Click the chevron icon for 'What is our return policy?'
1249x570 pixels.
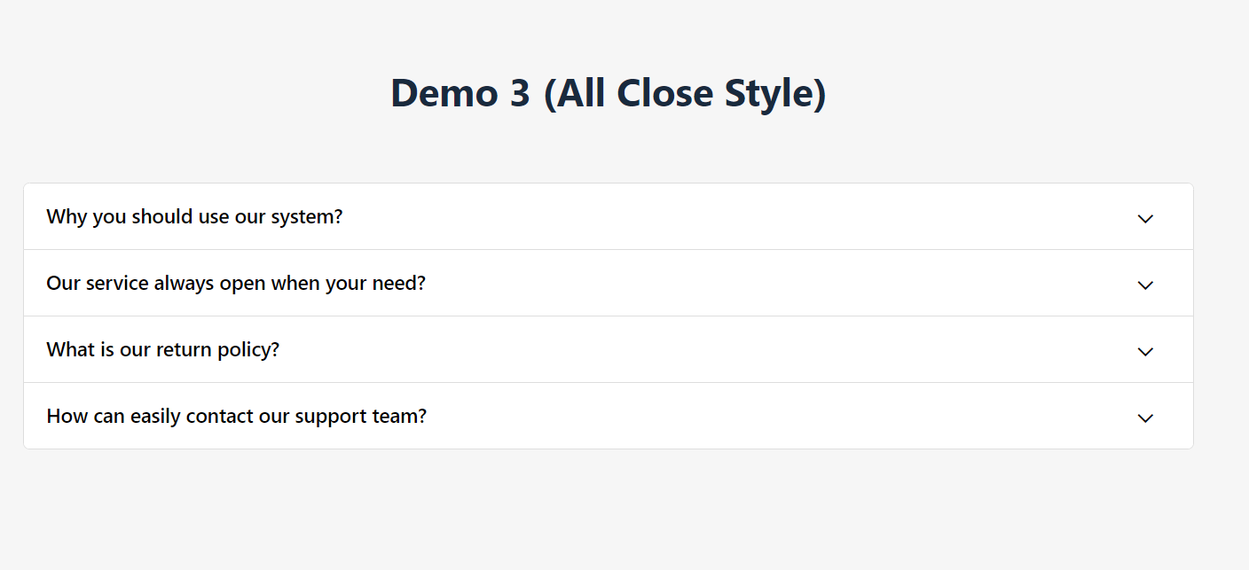pos(1145,351)
